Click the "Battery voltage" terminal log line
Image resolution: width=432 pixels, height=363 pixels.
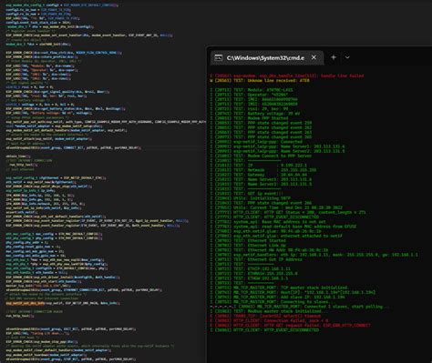255,114
